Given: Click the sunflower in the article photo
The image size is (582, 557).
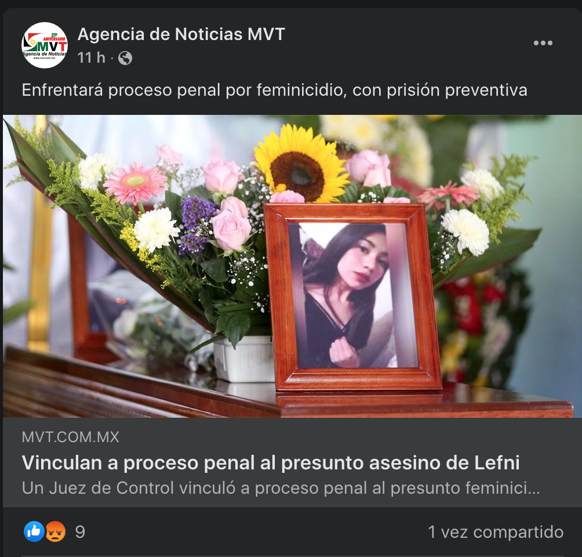Looking at the screenshot, I should [300, 164].
